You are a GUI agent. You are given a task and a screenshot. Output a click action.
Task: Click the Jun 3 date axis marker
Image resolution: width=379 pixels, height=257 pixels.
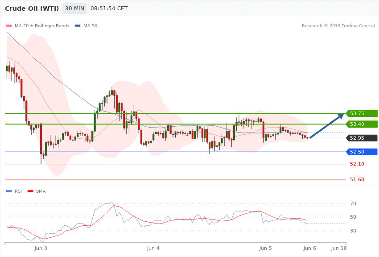[x=41, y=248]
